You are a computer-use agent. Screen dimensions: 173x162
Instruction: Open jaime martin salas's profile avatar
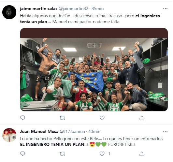[9, 12]
